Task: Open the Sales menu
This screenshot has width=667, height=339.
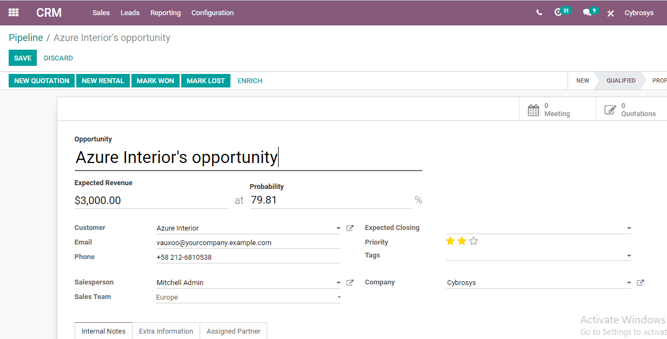Action: 101,13
